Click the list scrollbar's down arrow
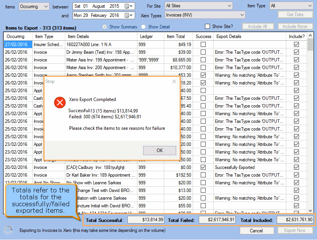The image size is (317, 240). [310, 211]
